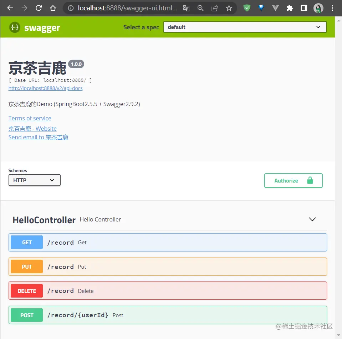Collapse the HelloController section chevron
This screenshot has width=342, height=339.
pos(312,219)
